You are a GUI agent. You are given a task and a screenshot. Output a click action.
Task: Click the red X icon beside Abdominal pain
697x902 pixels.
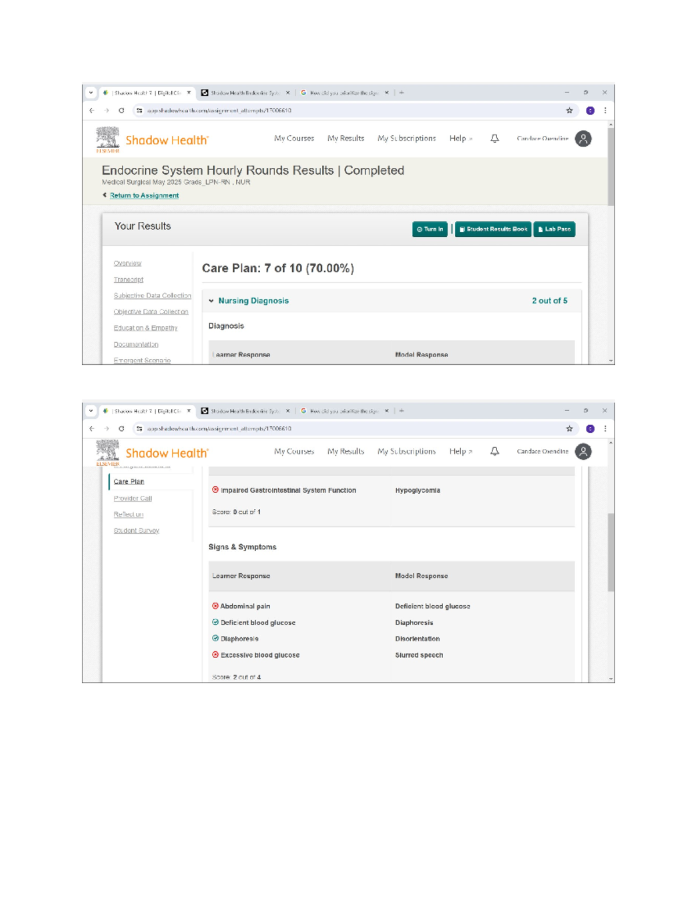point(215,606)
